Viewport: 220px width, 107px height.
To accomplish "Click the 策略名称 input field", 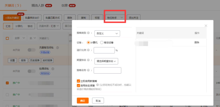I will (x=107, y=70).
